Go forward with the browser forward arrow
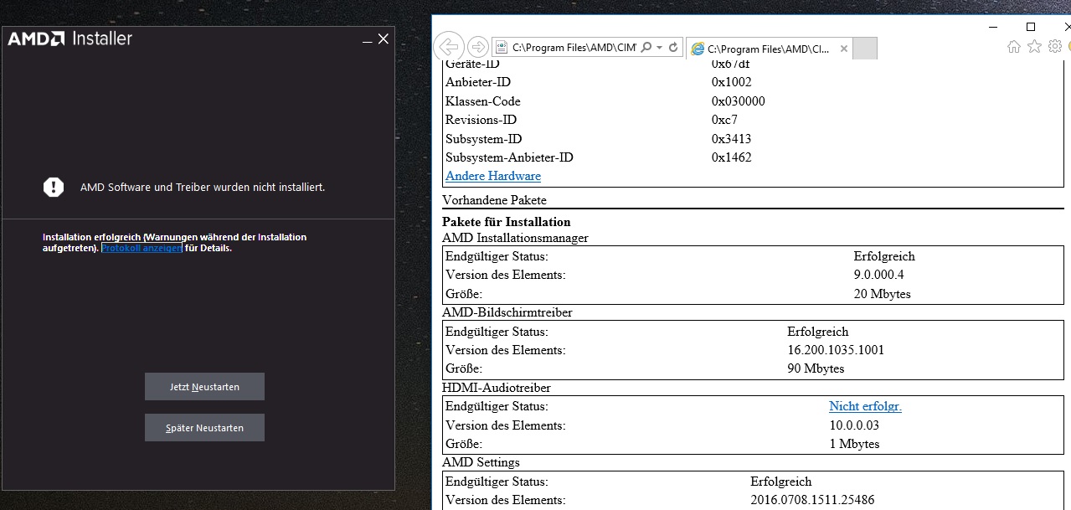Viewport: 1071px width, 510px height. pos(478,47)
